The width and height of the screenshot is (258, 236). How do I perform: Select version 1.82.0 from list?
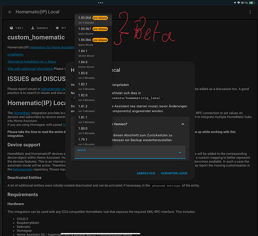coord(93,97)
